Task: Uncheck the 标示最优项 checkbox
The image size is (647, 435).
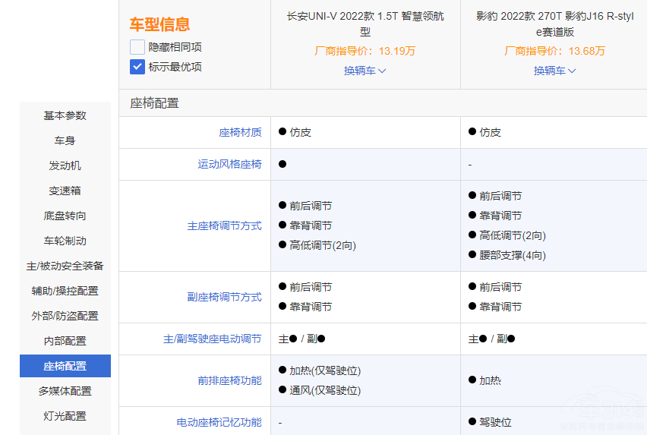Action: point(137,67)
